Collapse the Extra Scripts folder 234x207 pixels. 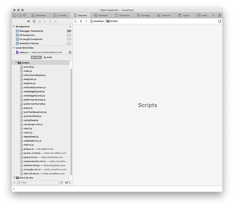click(14, 178)
